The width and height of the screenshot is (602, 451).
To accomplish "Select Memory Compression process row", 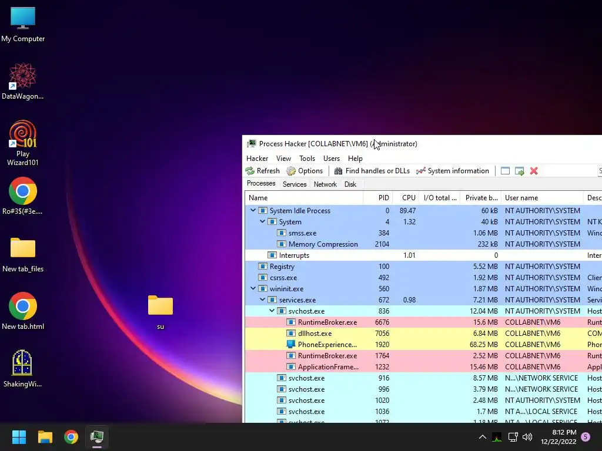I will click(x=423, y=244).
